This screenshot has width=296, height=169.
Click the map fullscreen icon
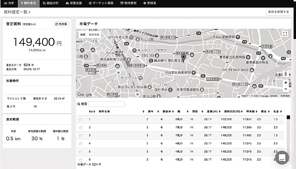285,34
